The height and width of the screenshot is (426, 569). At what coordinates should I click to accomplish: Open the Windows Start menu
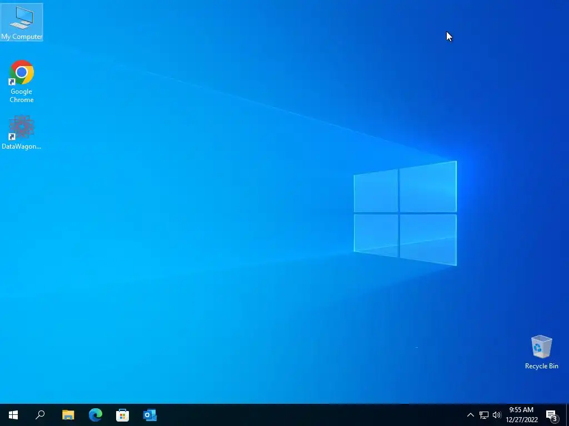tap(13, 415)
